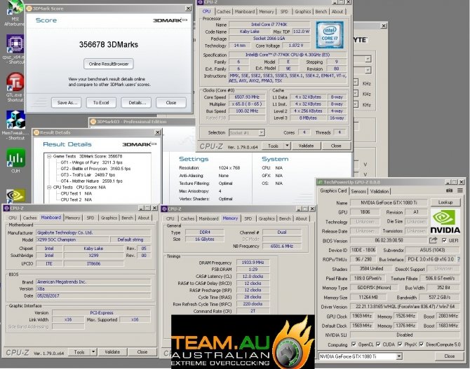Click the TEAM.AU overclocking banner

[x=243, y=342]
